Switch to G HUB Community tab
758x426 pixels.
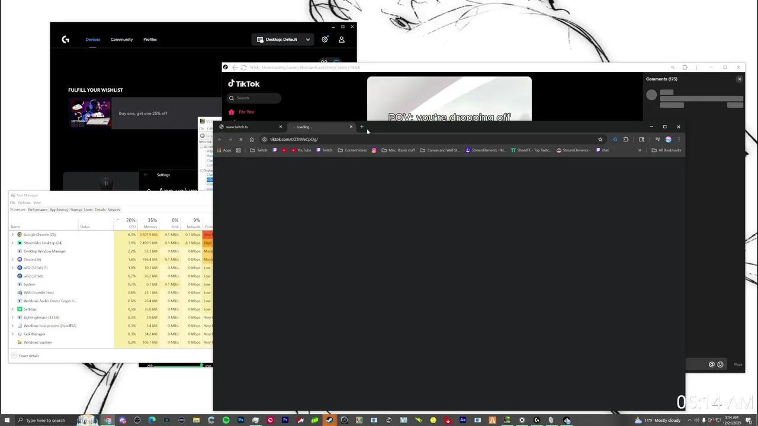pyautogui.click(x=121, y=40)
